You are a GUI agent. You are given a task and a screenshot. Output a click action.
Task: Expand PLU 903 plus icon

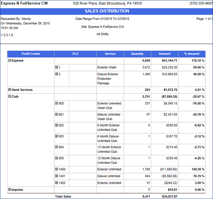[56, 136]
